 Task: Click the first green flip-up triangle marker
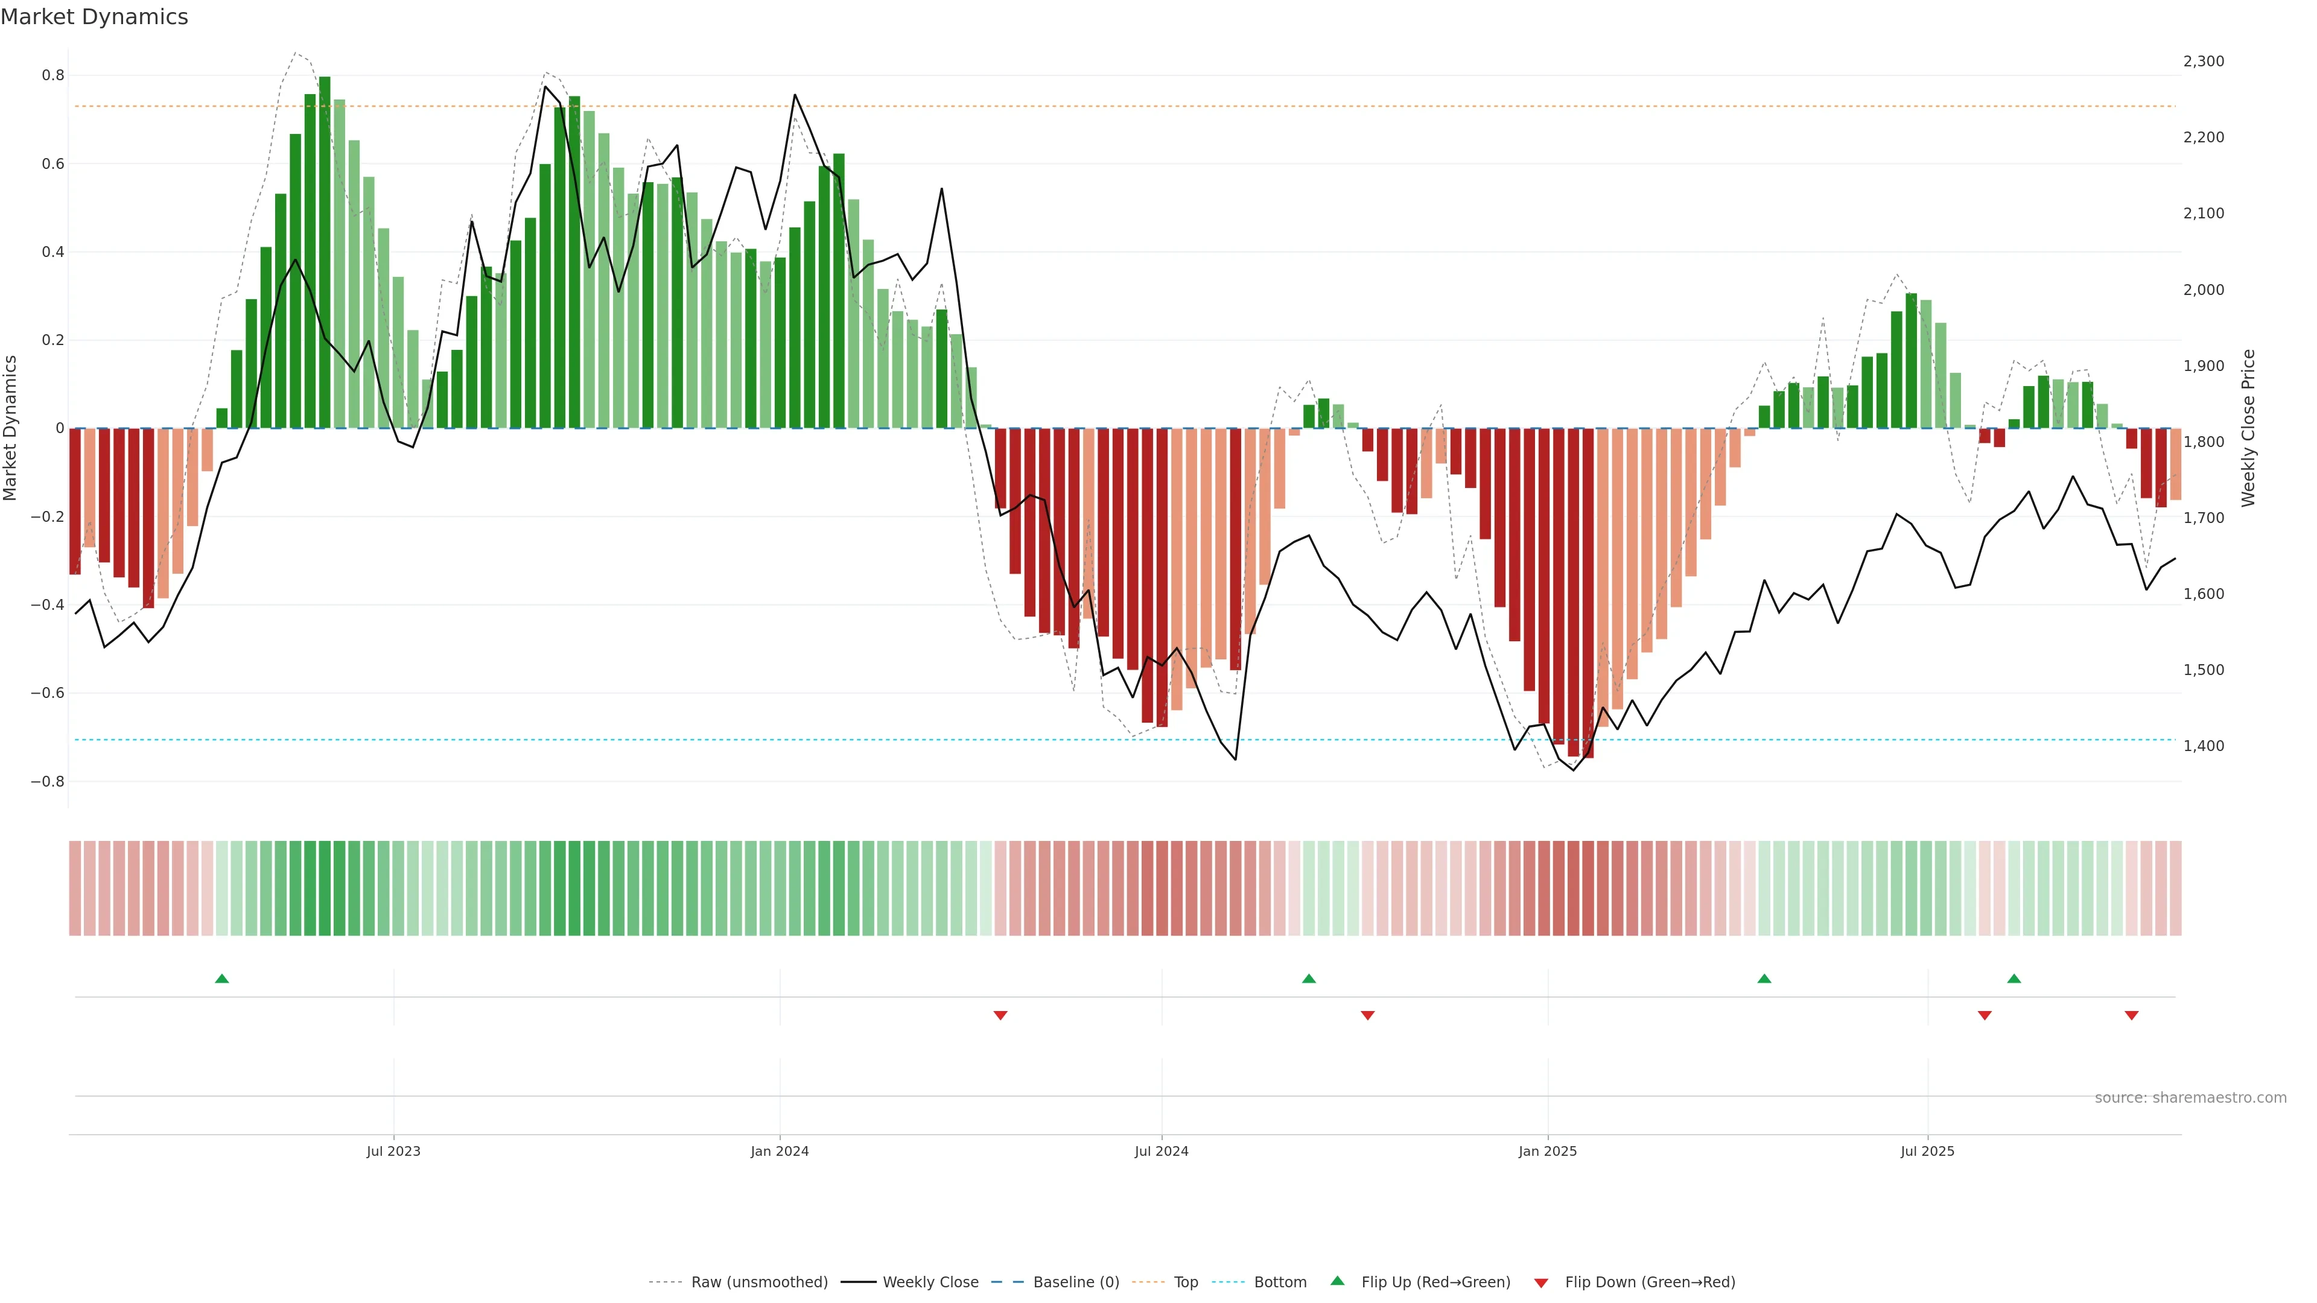[222, 978]
